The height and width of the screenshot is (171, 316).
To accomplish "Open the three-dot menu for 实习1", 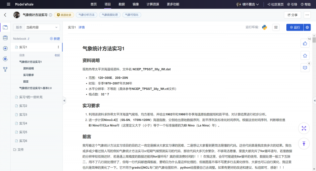I will (58, 47).
